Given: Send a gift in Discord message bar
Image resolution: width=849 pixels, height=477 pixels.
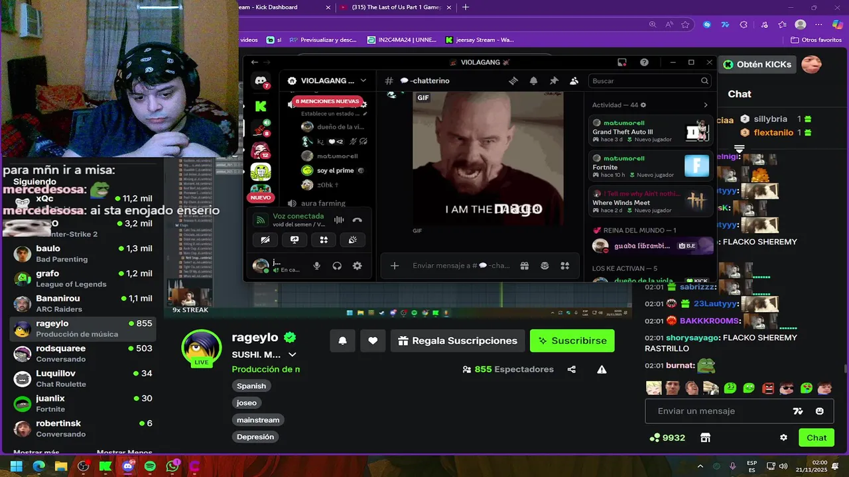Looking at the screenshot, I should point(524,266).
